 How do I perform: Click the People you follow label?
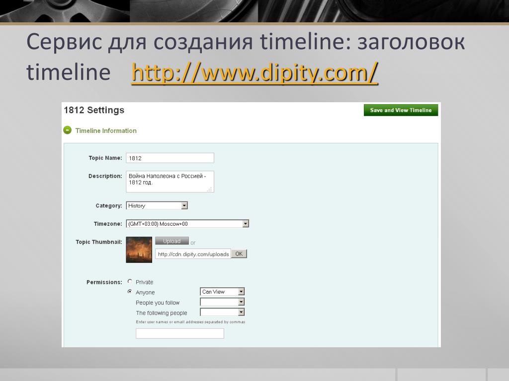point(158,303)
